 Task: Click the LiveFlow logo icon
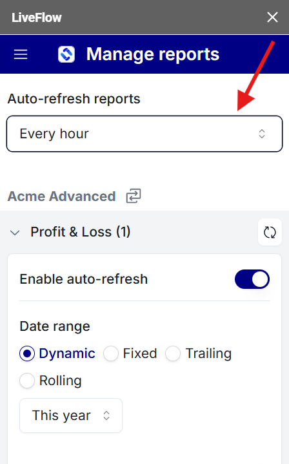66,54
